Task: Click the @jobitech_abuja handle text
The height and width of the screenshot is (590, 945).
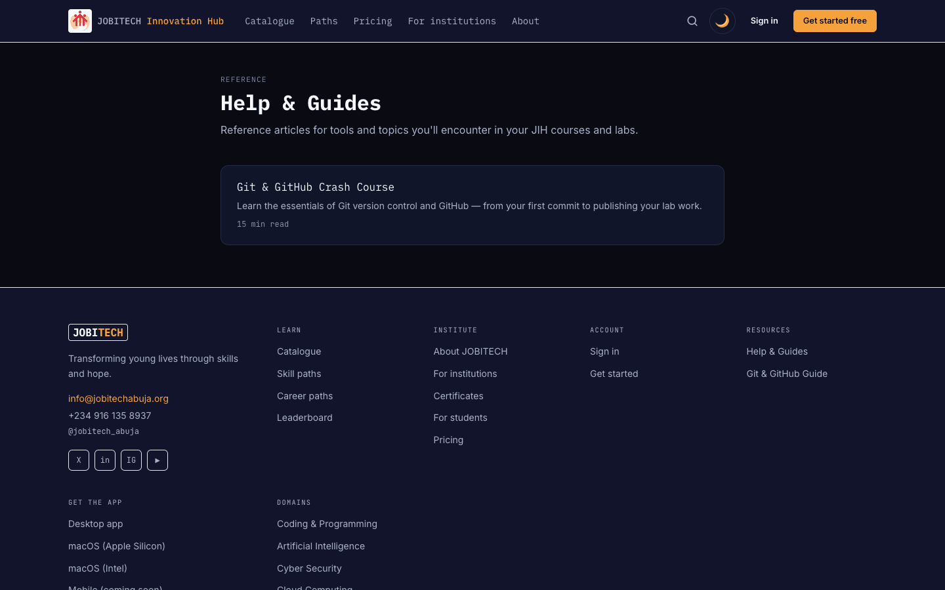Action: click(x=104, y=431)
